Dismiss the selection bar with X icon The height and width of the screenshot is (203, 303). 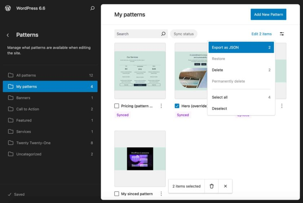click(x=225, y=186)
